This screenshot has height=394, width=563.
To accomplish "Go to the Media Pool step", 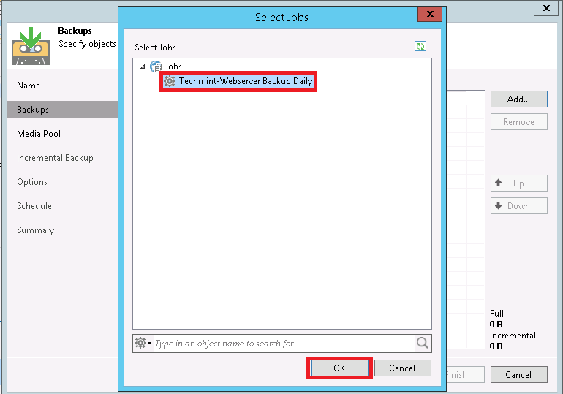I will (39, 134).
